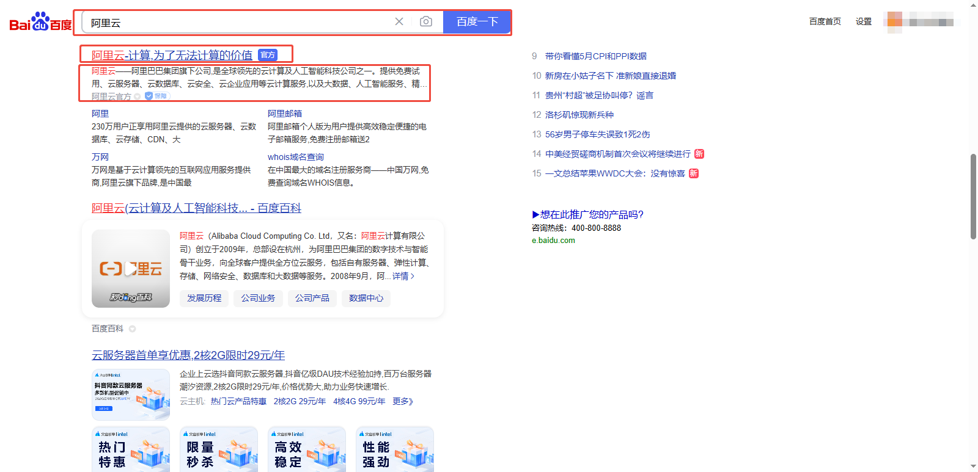The width and height of the screenshot is (978, 472).
Task: Open hot item 洛杉矶惊现新兵种
Action: coord(579,115)
